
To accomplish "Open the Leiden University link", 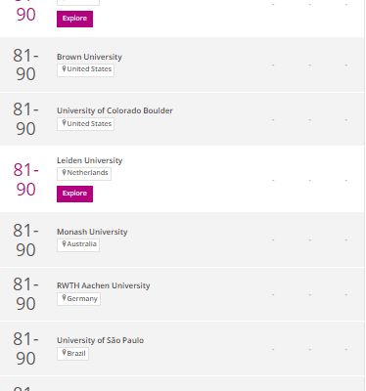I will coord(90,160).
